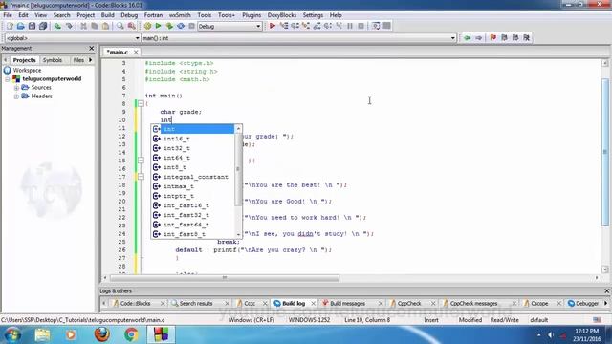The image size is (612, 344).
Task: Open the Plugins menu
Action: [x=251, y=15]
